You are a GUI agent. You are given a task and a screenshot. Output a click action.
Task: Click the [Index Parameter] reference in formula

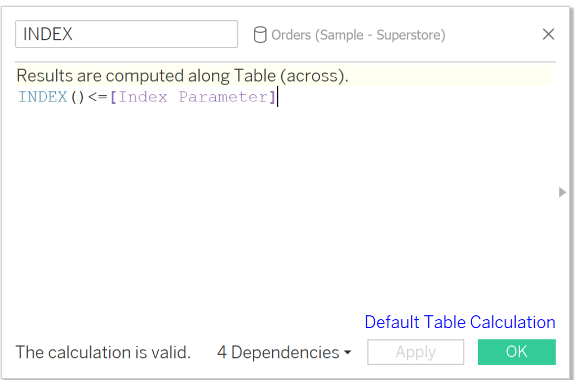tap(193, 97)
